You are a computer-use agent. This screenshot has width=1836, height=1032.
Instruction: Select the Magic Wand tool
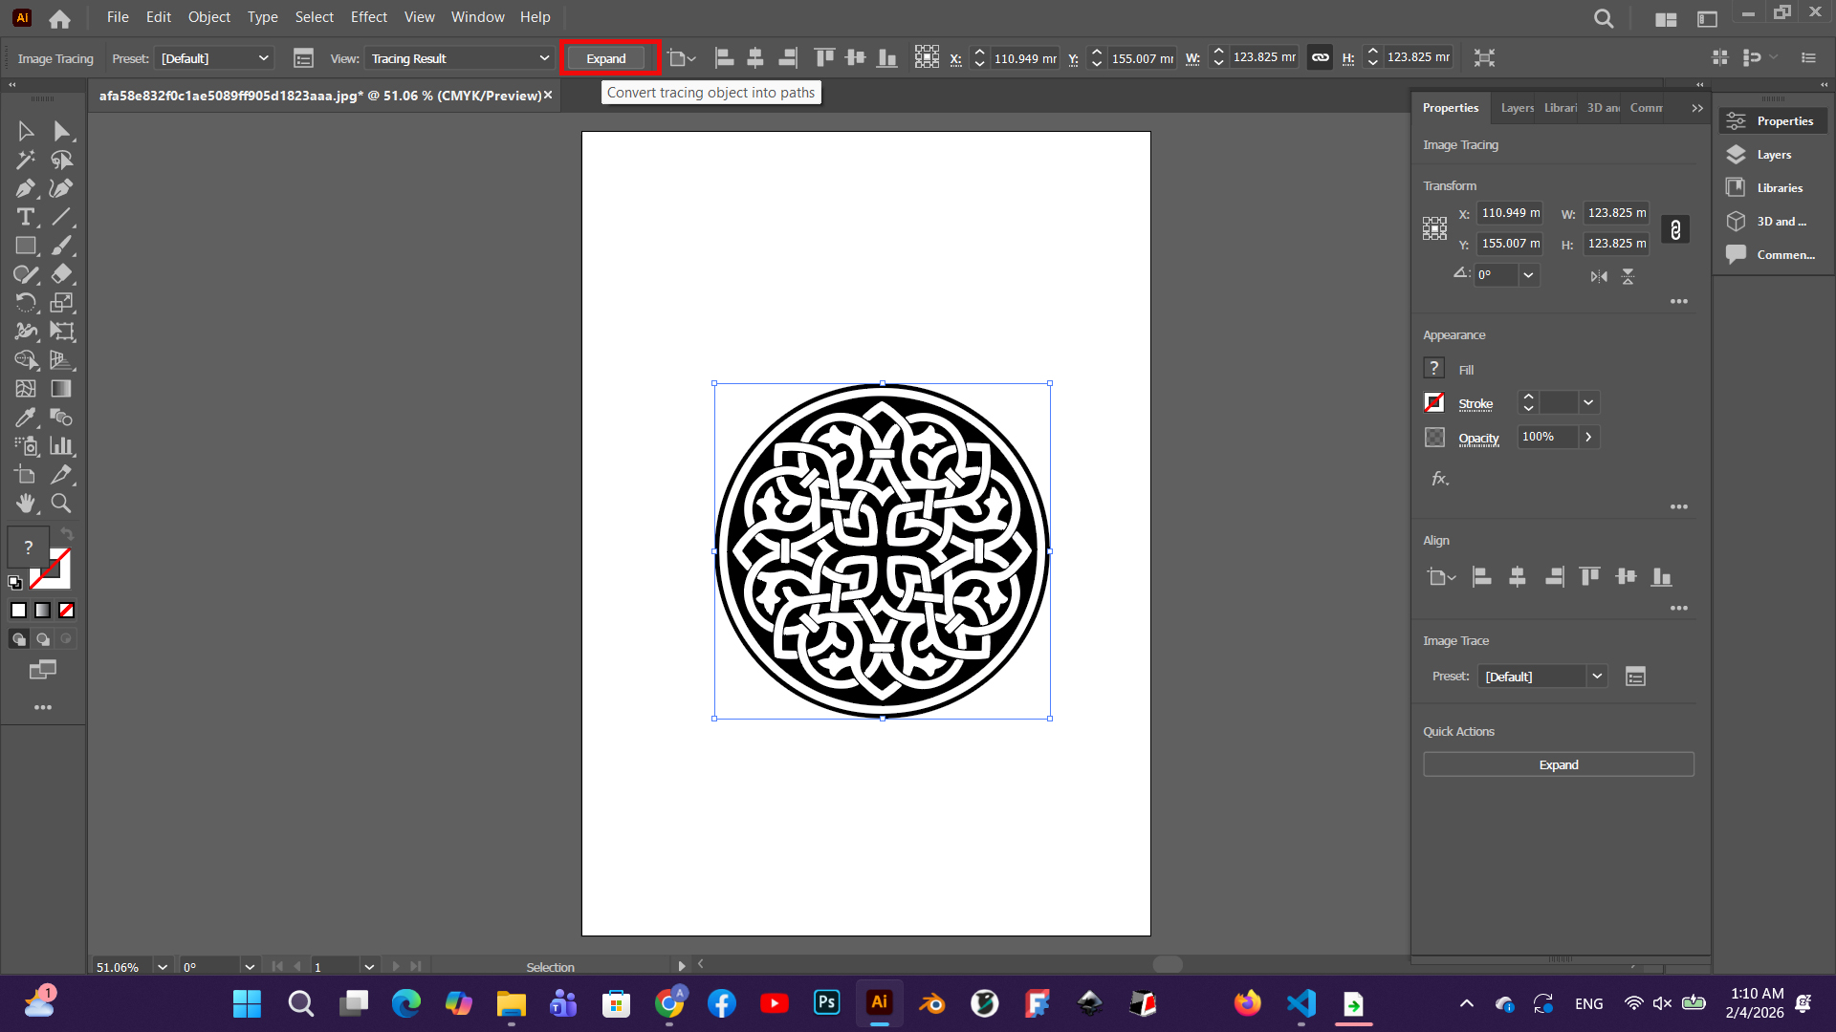pos(26,160)
